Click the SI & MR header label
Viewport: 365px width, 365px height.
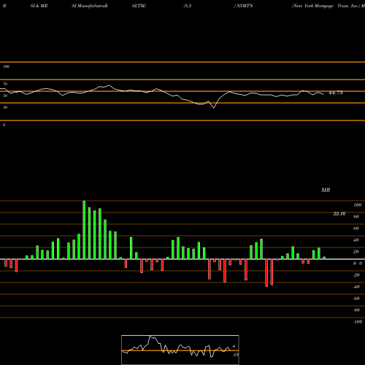[x=39, y=6]
